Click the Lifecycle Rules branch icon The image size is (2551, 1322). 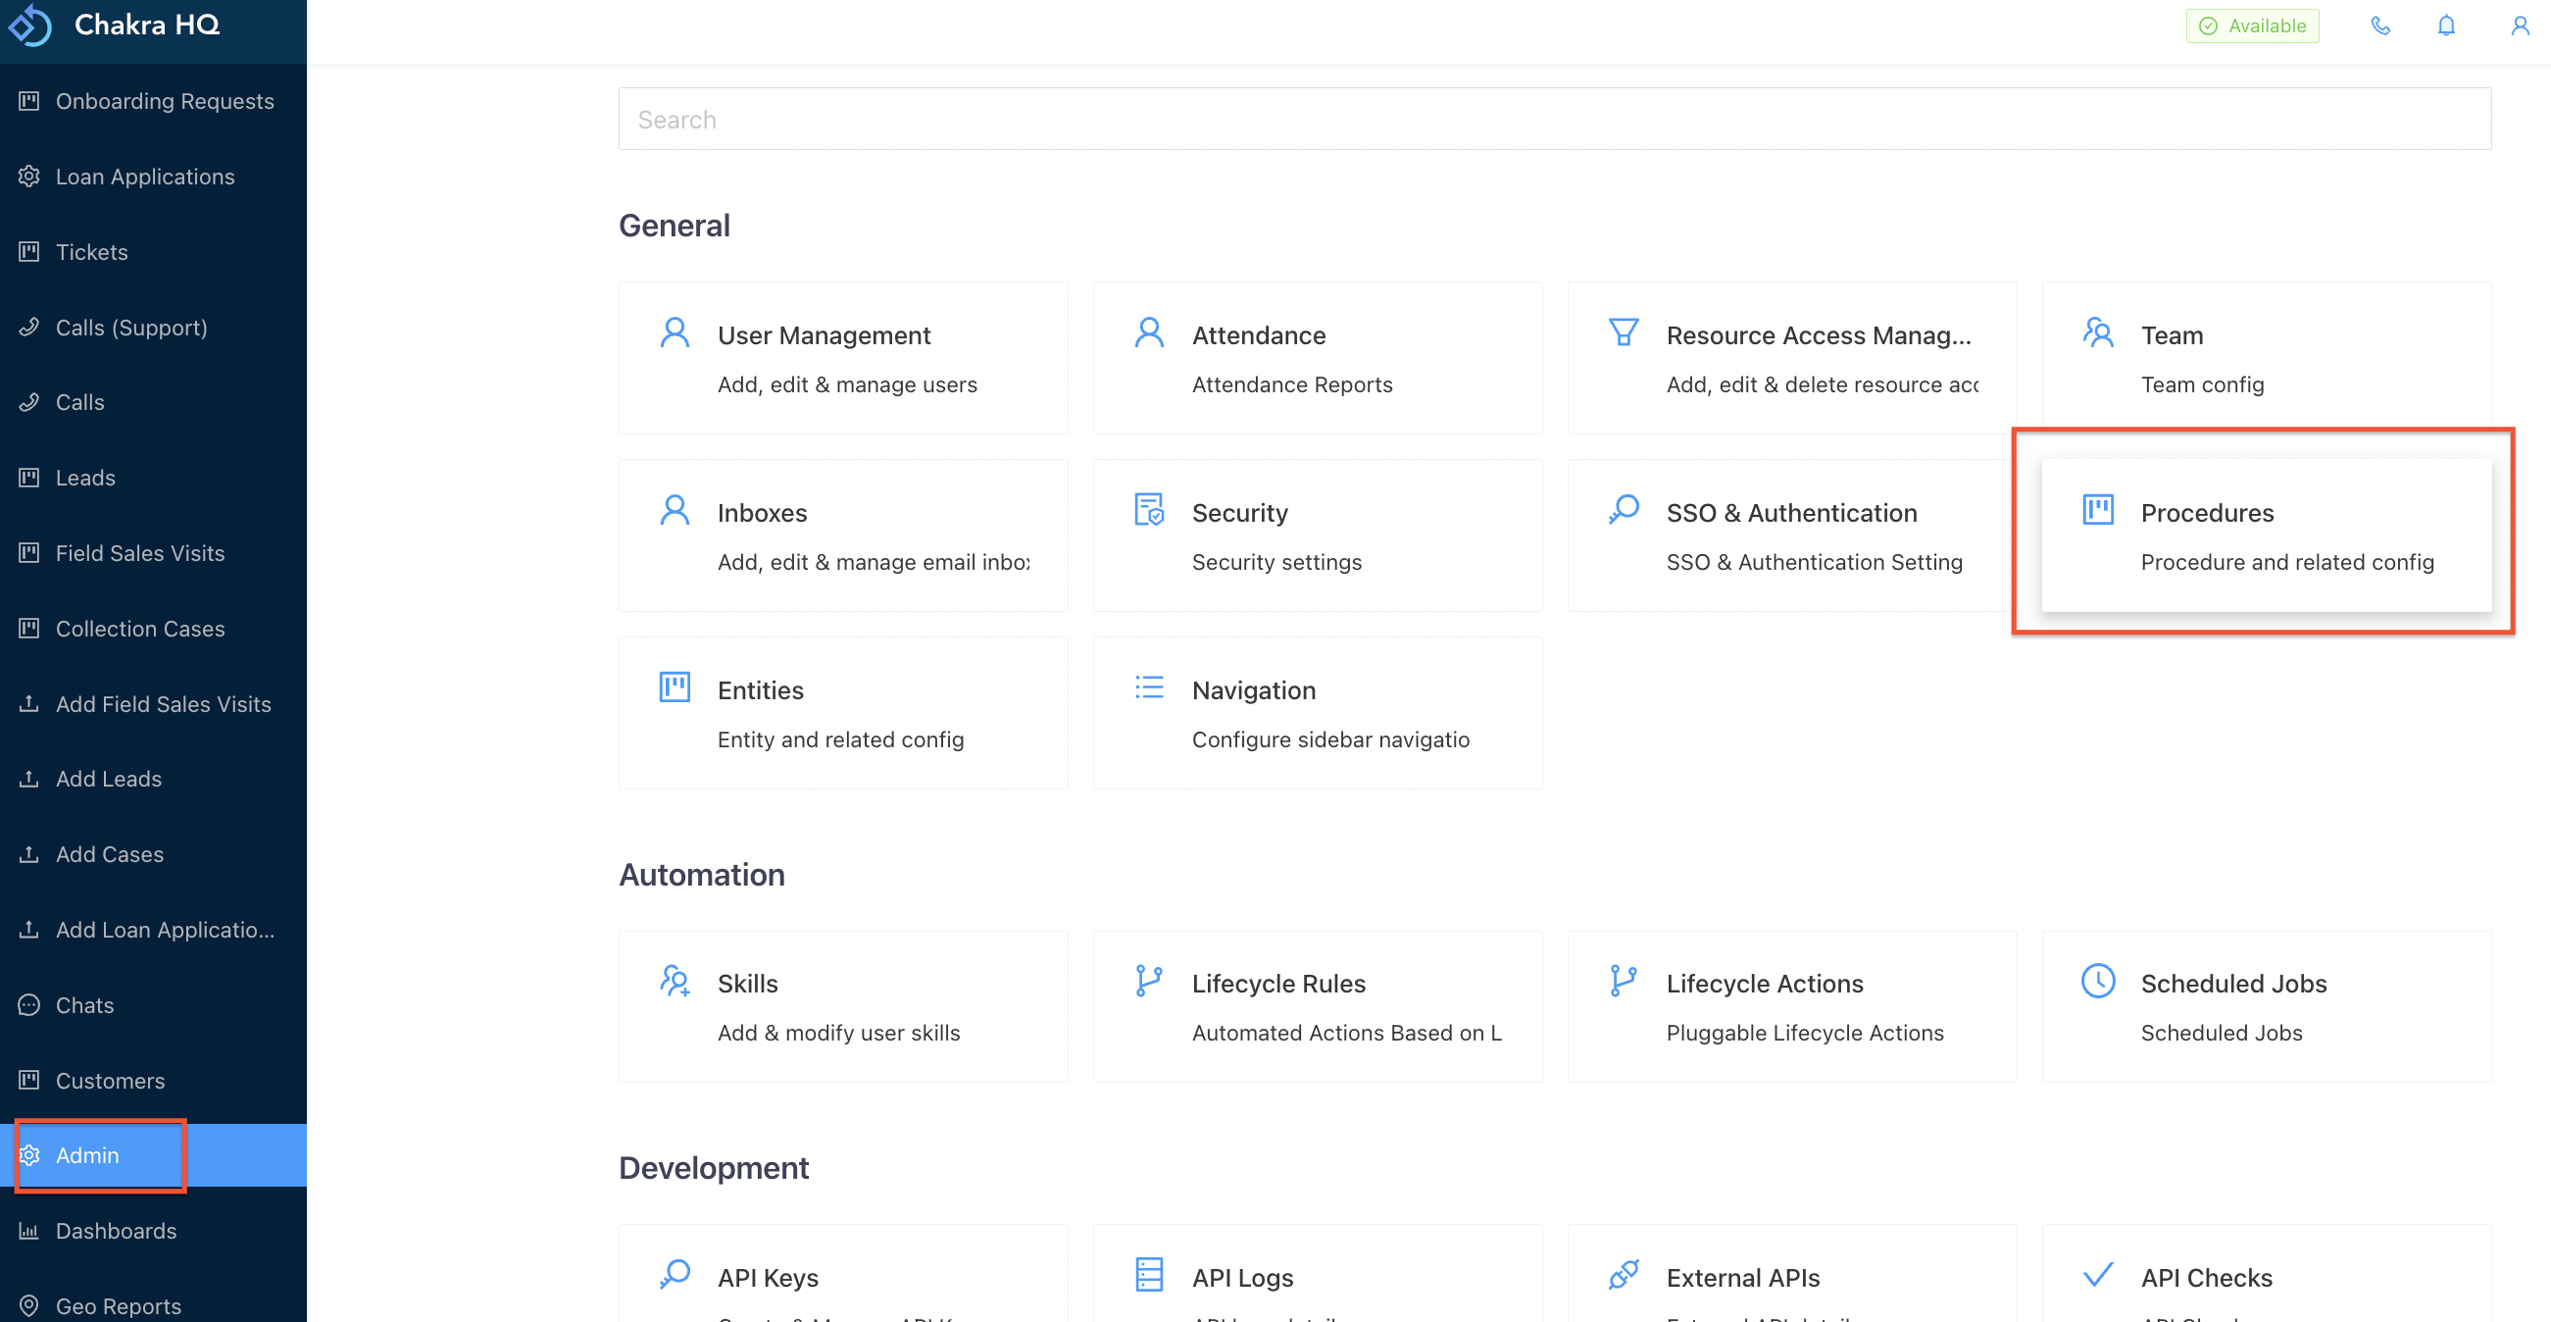[x=1149, y=981]
